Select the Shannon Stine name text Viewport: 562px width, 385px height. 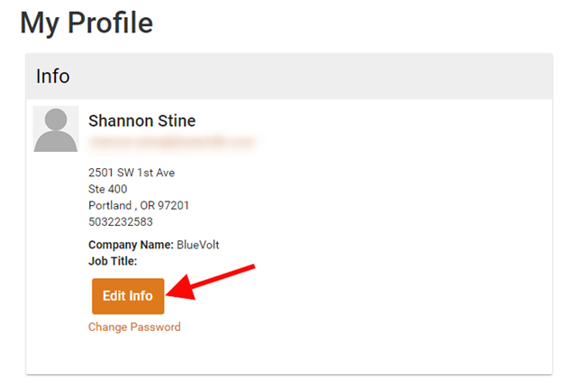pyautogui.click(x=142, y=121)
